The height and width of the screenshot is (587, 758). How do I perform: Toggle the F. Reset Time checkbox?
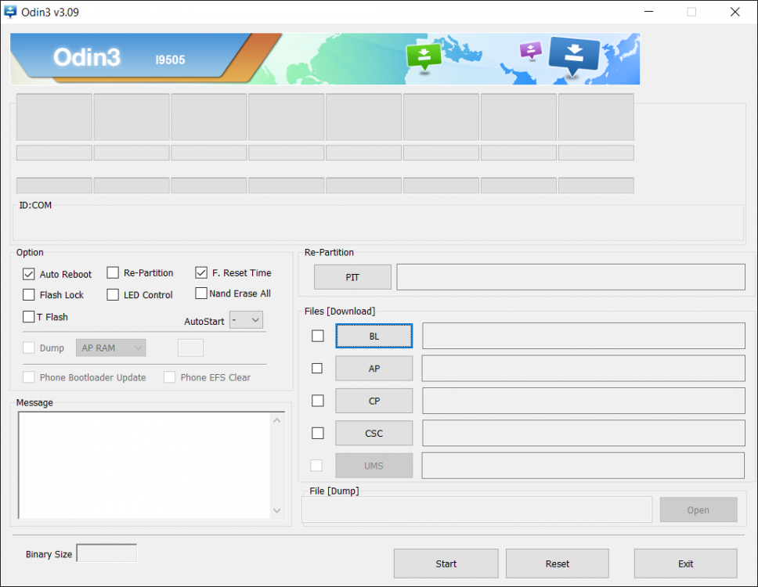click(x=201, y=273)
